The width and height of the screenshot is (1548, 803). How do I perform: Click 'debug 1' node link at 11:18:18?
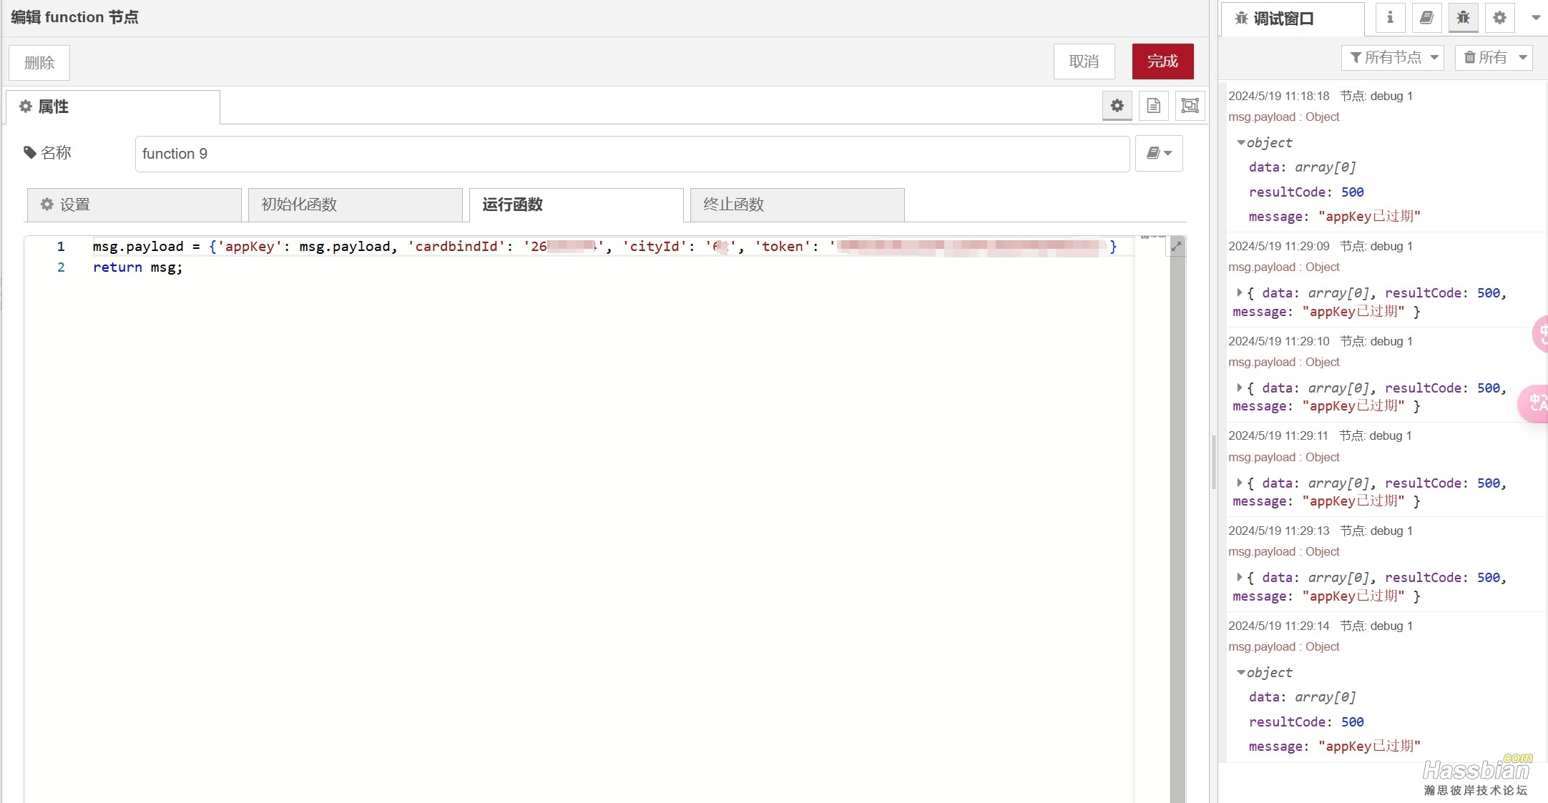1376,96
